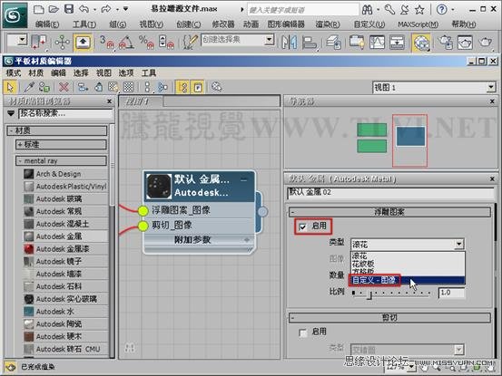Open the material editor icon in main toolbar
Image resolution: width=502 pixels, height=376 pixels.
420,43
